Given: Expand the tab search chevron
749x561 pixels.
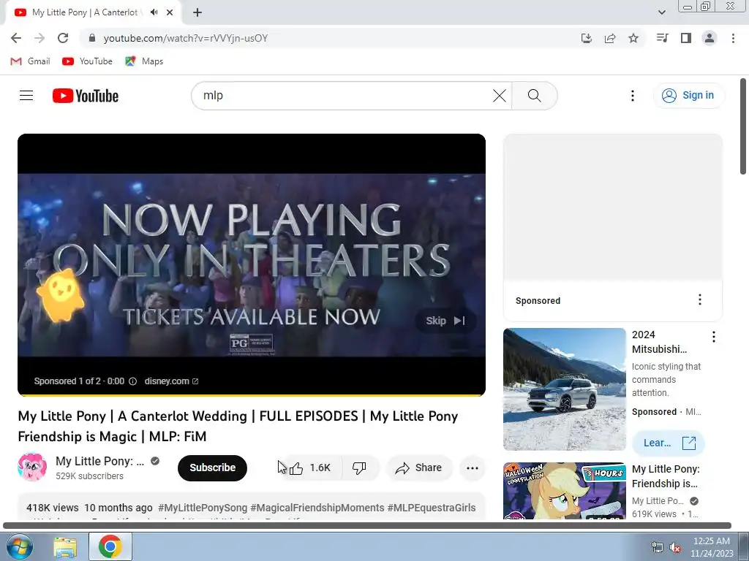Looking at the screenshot, I should pyautogui.click(x=661, y=12).
